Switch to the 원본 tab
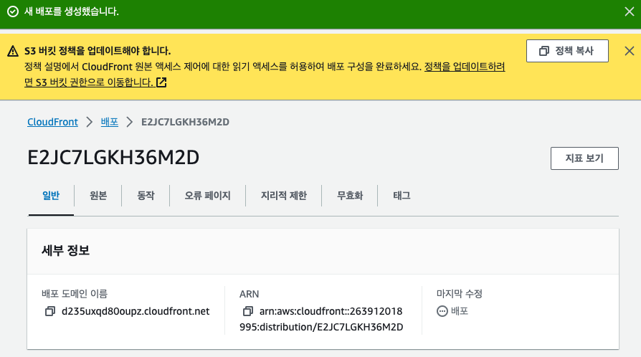Viewport: 641px width, 357px height. point(98,196)
